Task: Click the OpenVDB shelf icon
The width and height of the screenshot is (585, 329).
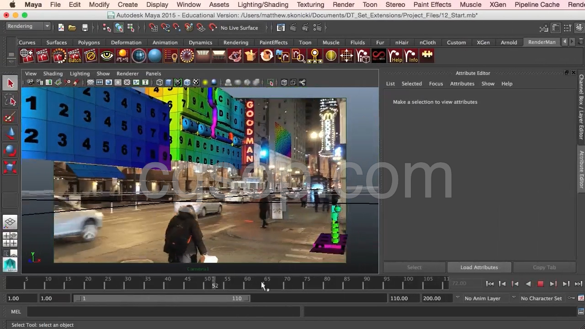Action: point(379,56)
